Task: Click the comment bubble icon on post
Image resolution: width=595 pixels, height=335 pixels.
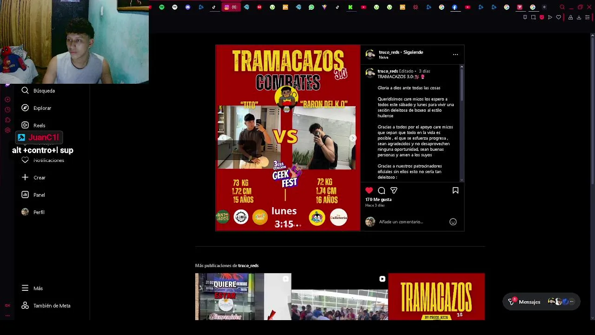Action: [x=382, y=190]
